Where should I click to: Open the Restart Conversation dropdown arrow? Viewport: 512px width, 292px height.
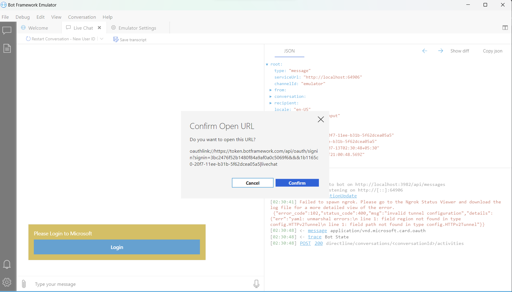(102, 39)
